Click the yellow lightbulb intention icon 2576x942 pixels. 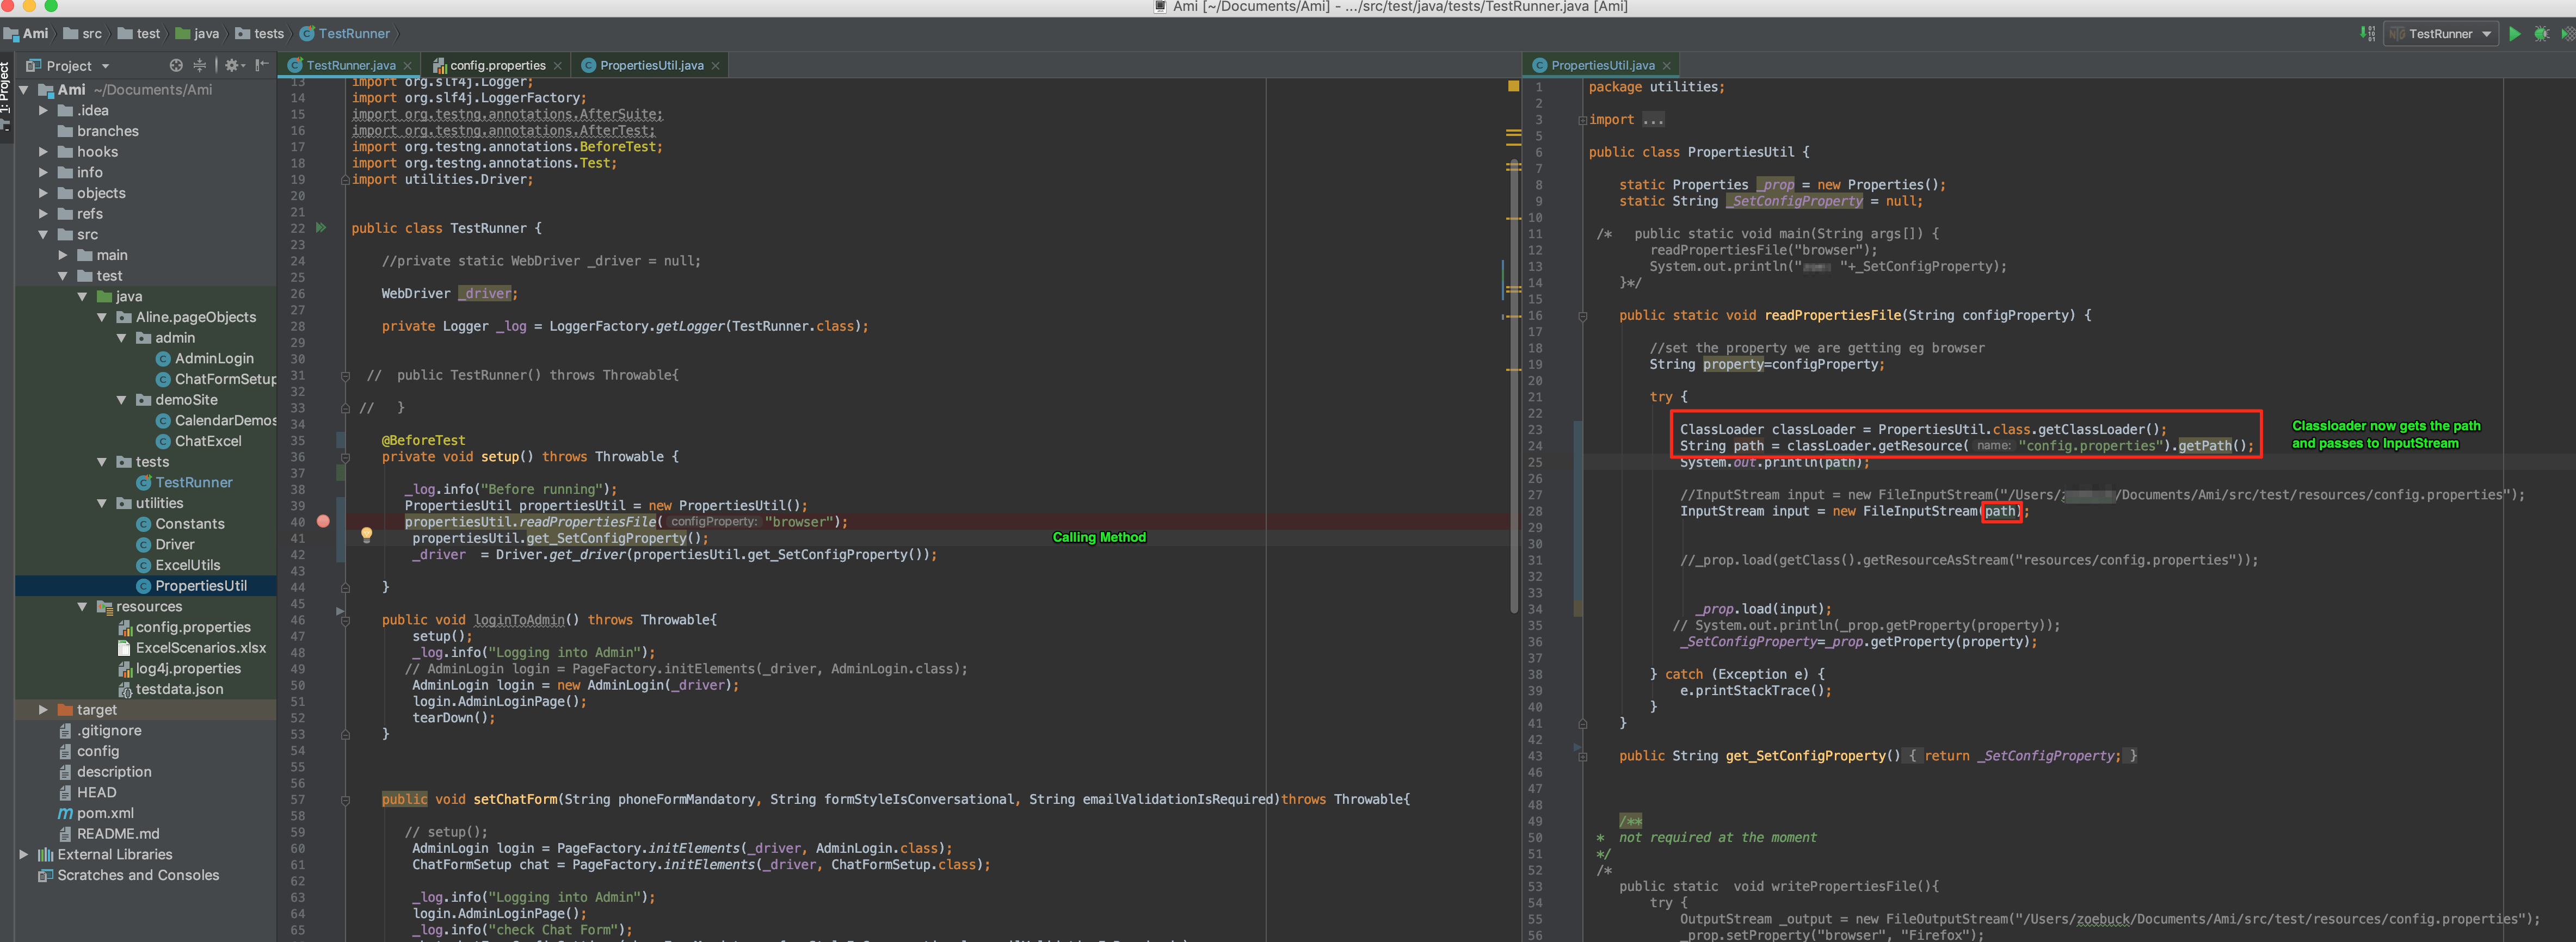coord(366,535)
